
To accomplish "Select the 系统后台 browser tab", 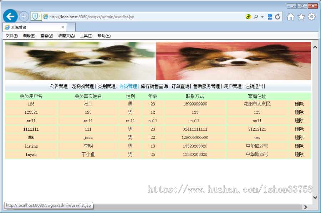I will point(34,27).
